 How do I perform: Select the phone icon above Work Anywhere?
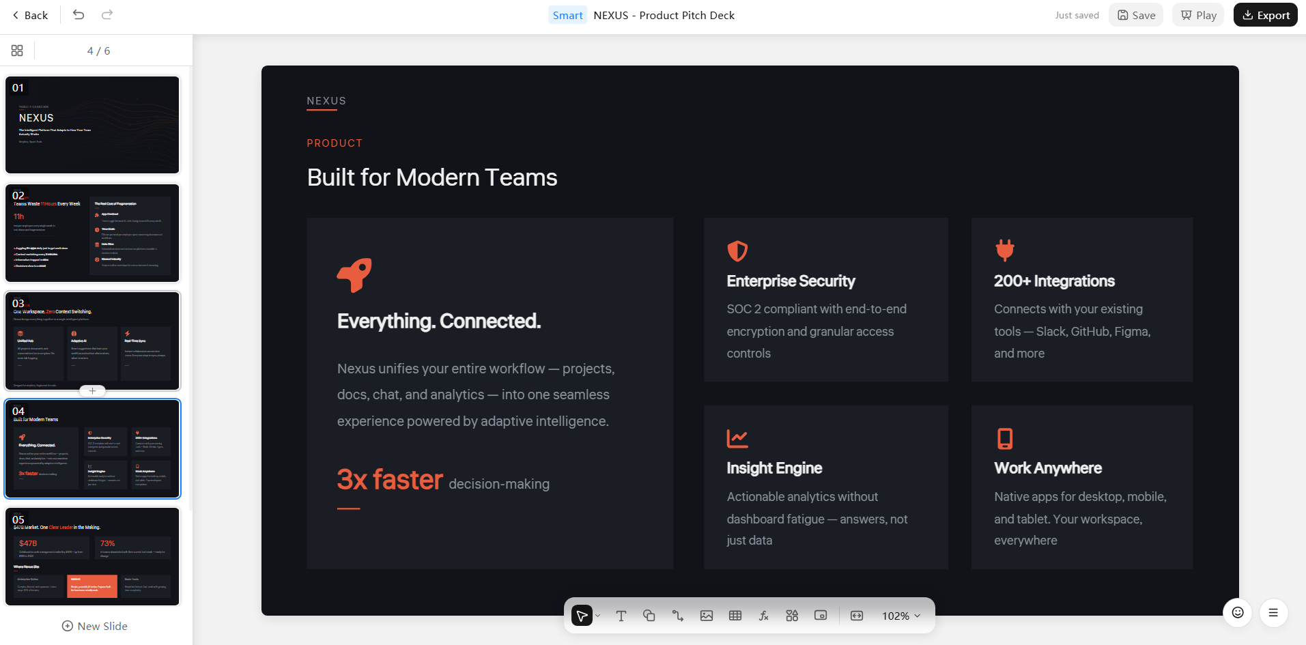pyautogui.click(x=1005, y=438)
